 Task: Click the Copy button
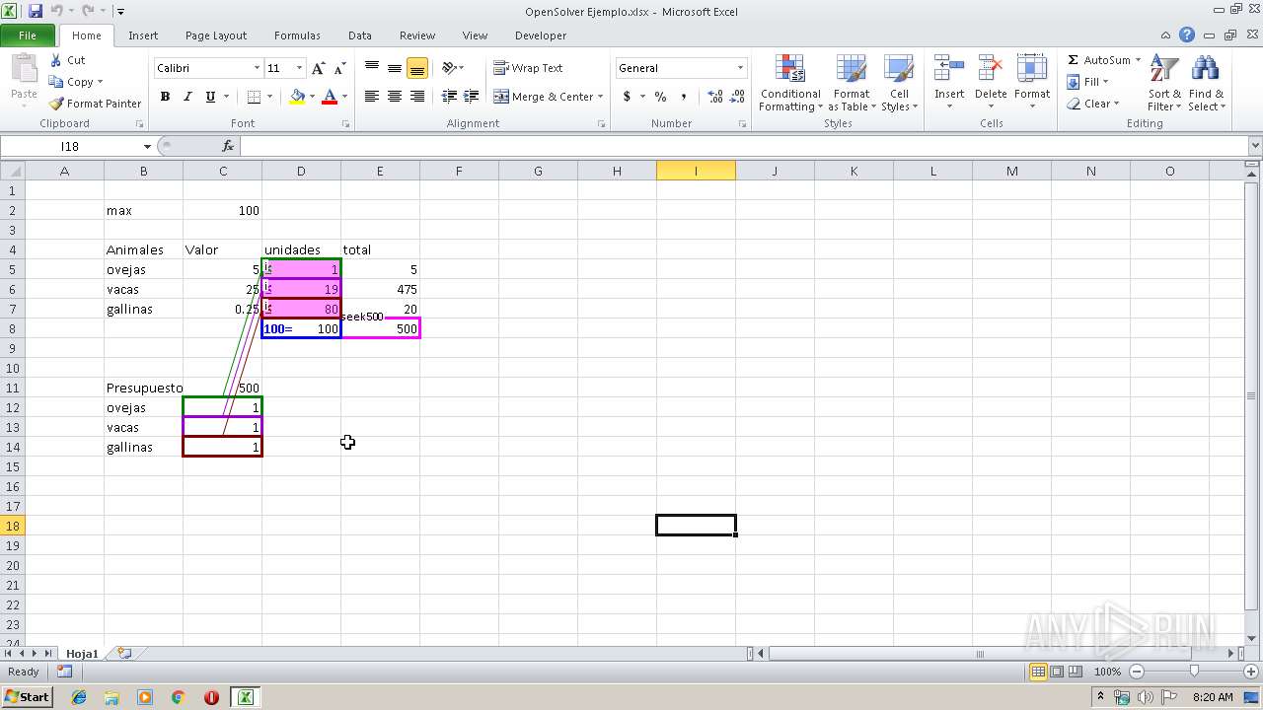click(x=71, y=82)
